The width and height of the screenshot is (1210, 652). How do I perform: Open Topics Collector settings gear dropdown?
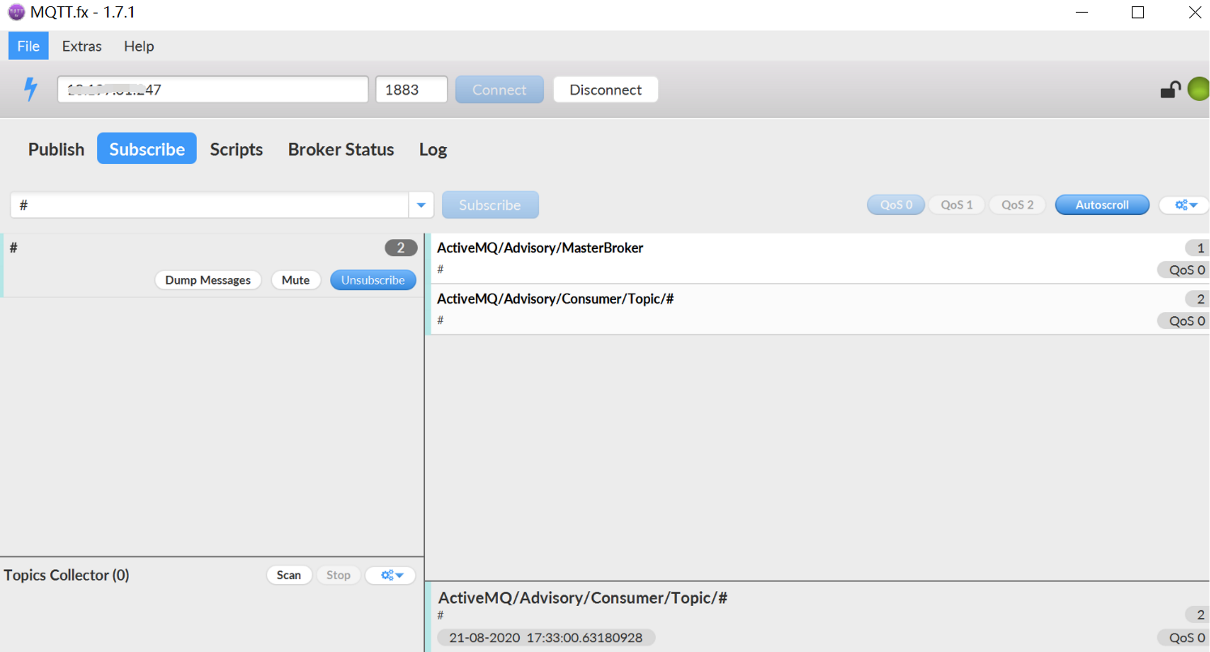pyautogui.click(x=391, y=575)
